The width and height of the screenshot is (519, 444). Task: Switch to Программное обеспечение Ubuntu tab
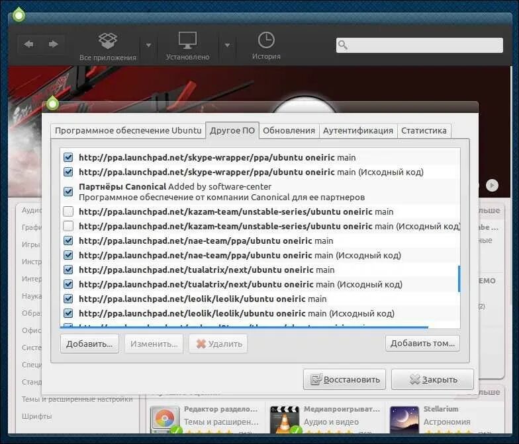(x=128, y=131)
